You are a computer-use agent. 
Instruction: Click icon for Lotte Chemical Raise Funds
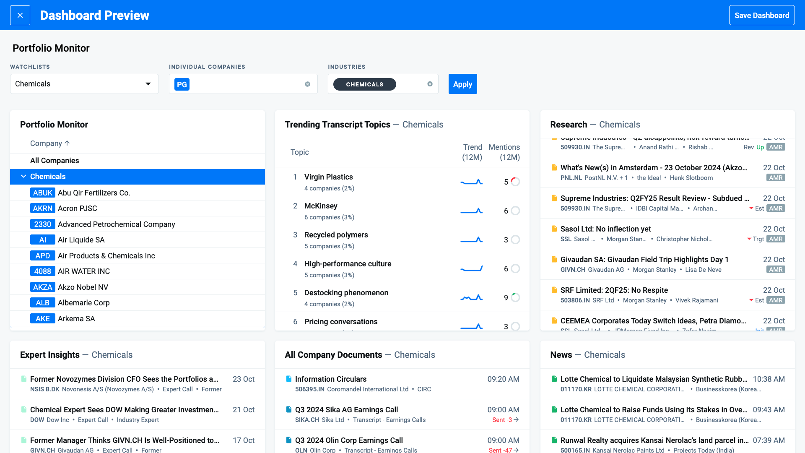(x=554, y=410)
